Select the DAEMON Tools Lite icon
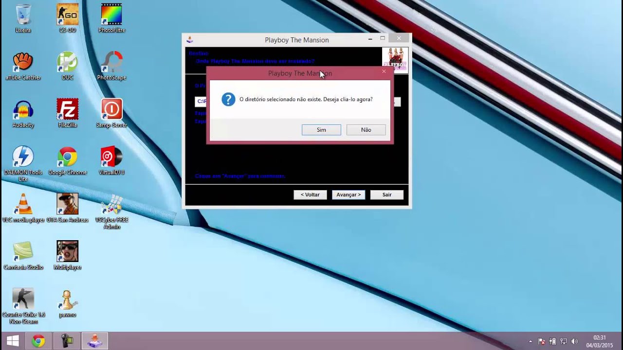Image resolution: width=623 pixels, height=350 pixels. pyautogui.click(x=23, y=164)
